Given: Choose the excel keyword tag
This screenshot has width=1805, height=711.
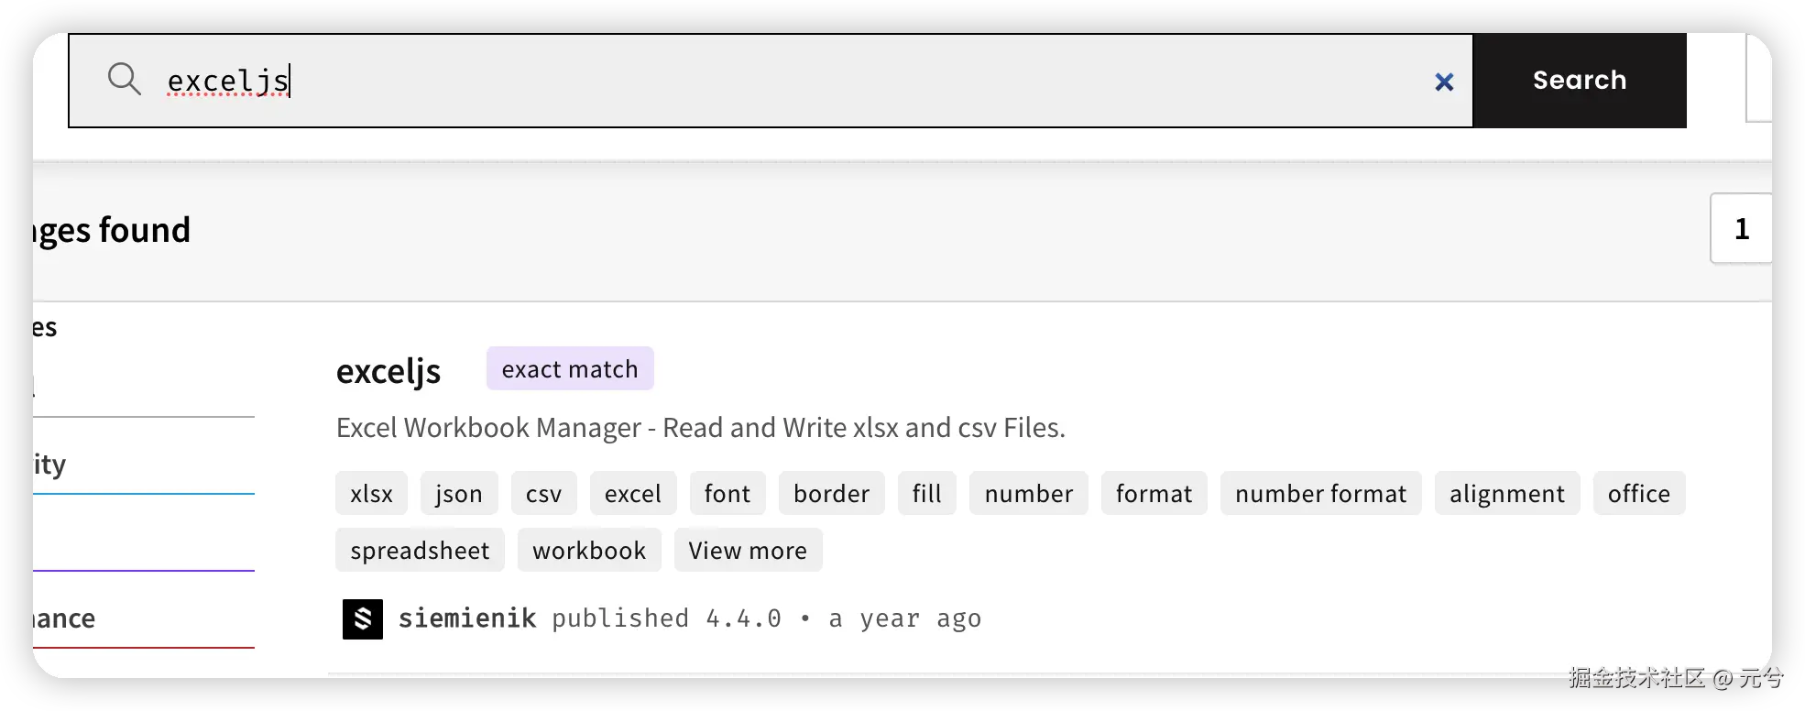Looking at the screenshot, I should click(632, 494).
